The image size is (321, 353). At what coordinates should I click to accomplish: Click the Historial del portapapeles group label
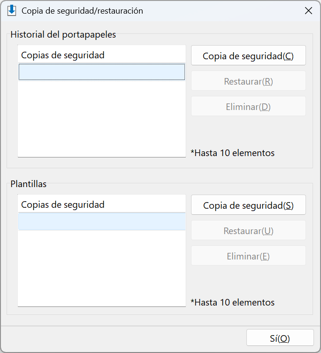pos(63,34)
